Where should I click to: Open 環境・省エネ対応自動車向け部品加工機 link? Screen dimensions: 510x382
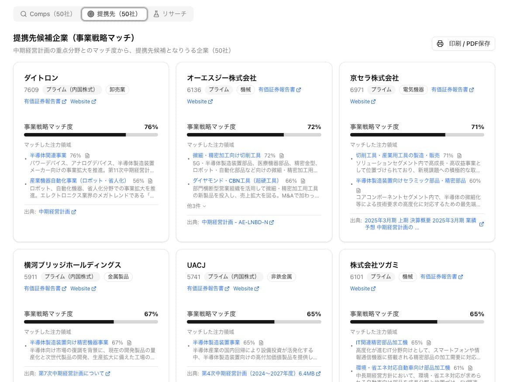[403, 368]
